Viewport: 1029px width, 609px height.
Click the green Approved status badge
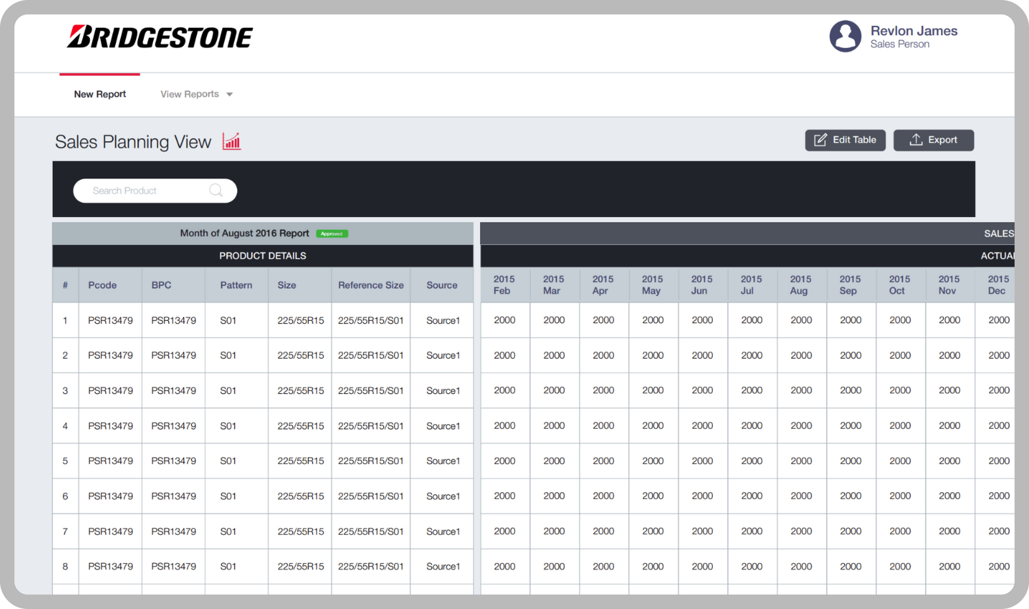coord(332,234)
